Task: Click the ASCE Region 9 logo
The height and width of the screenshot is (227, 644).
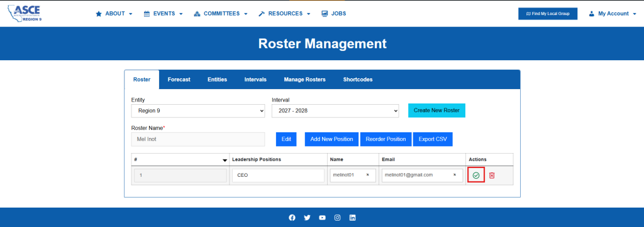Action: click(25, 13)
